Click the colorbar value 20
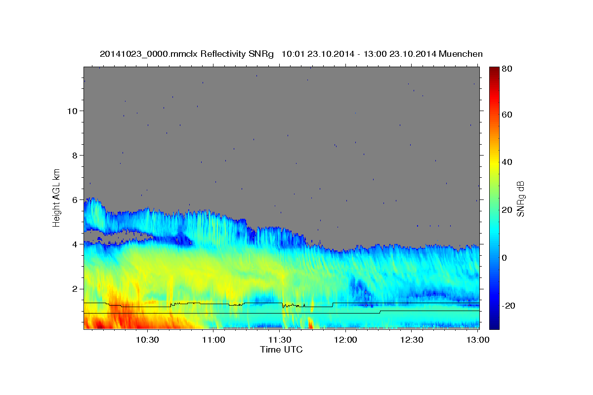593x395 pixels. [506, 210]
